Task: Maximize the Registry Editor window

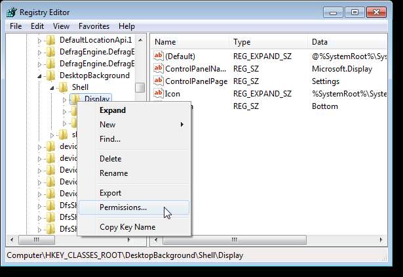Action: point(355,12)
